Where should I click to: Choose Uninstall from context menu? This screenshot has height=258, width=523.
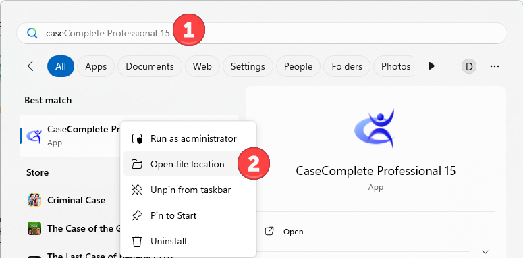[x=188, y=241]
